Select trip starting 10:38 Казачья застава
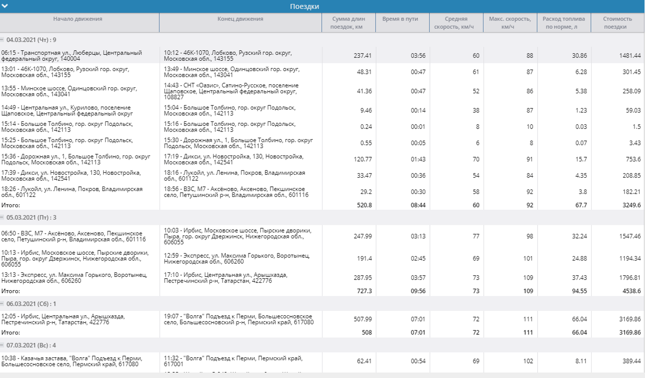Viewport: 645px width, 378px height. coord(72,361)
